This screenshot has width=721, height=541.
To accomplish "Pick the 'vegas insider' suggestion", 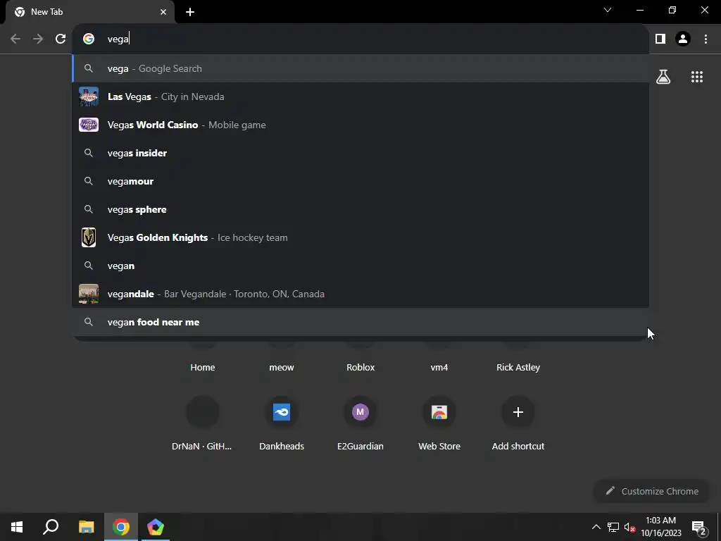I will pyautogui.click(x=360, y=153).
